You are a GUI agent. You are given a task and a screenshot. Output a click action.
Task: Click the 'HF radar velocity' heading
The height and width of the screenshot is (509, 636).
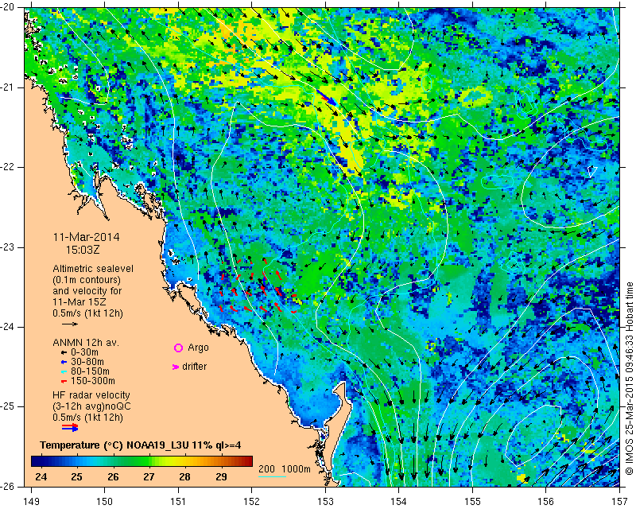click(x=91, y=395)
